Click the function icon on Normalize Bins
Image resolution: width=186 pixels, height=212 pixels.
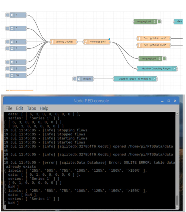click(x=86, y=42)
